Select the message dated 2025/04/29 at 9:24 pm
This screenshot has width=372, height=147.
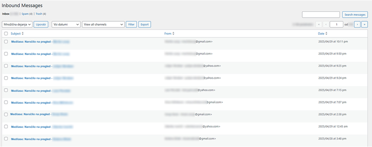tap(6, 78)
